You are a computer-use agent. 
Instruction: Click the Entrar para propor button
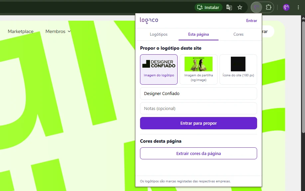[199, 123]
